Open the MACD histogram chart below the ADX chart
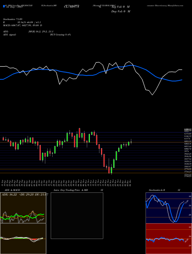The image size is (192, 254). click(x=23, y=239)
